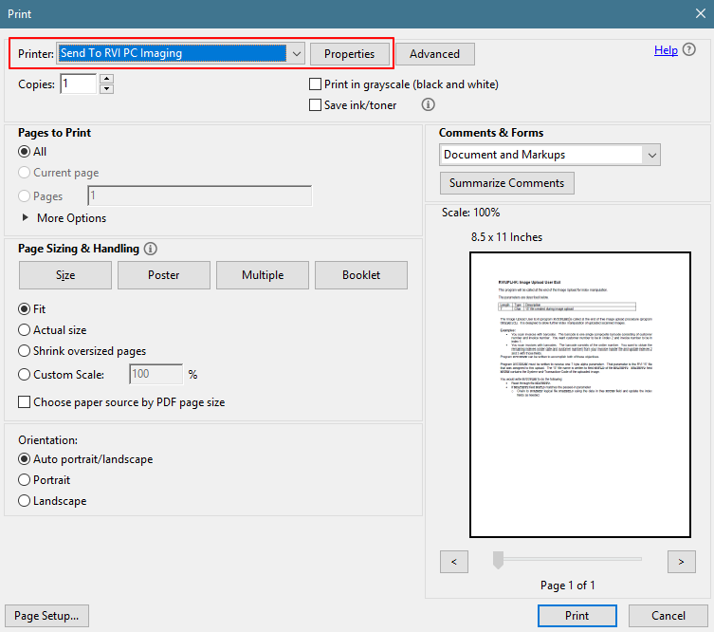The height and width of the screenshot is (632, 714).
Task: Click the 'Page 1 of 1' label
Action: pyautogui.click(x=567, y=586)
